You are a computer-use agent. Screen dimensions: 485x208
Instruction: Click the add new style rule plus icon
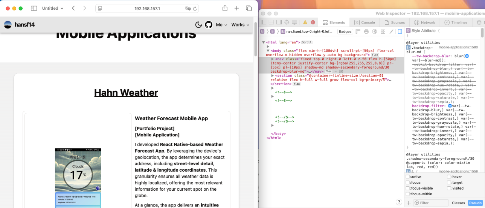point(409,203)
